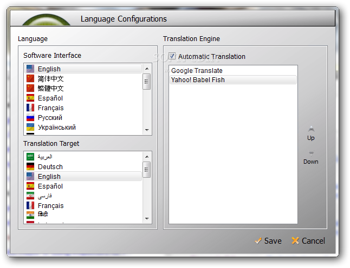Click the Ukraine flag beside Український

30,127
